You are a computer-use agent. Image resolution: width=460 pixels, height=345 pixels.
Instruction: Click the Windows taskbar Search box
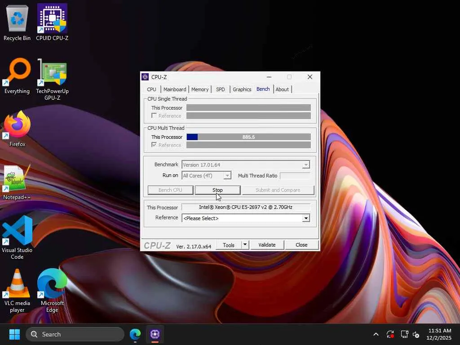75,334
